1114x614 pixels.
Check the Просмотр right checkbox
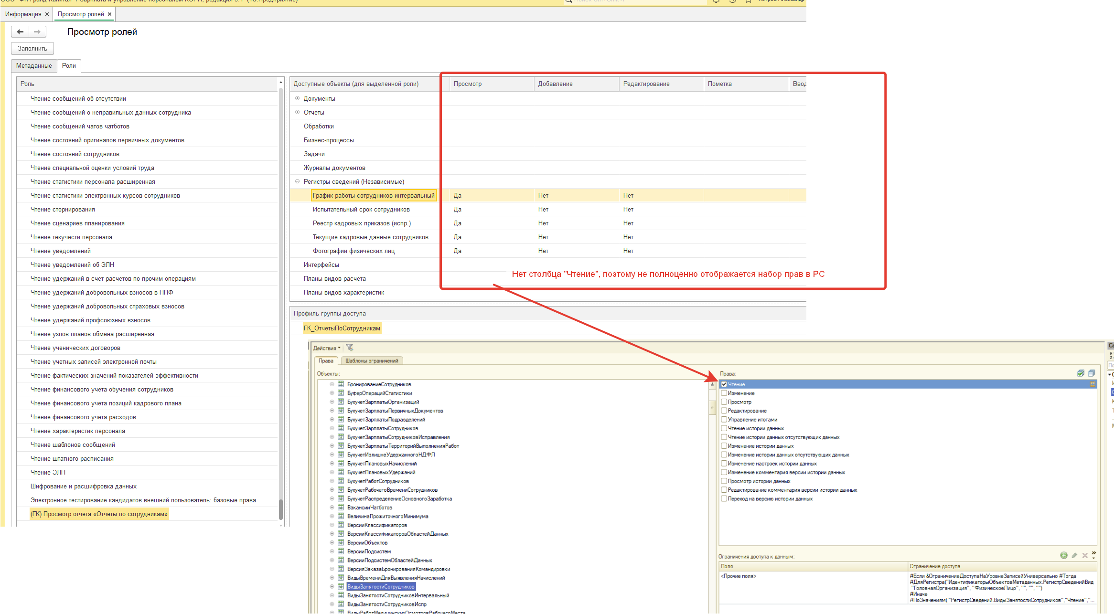tap(724, 402)
